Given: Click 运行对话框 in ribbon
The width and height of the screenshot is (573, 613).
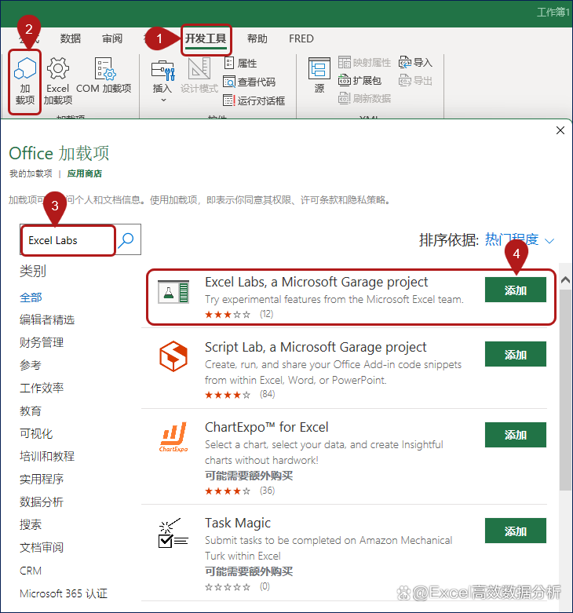Looking at the screenshot, I should [254, 100].
